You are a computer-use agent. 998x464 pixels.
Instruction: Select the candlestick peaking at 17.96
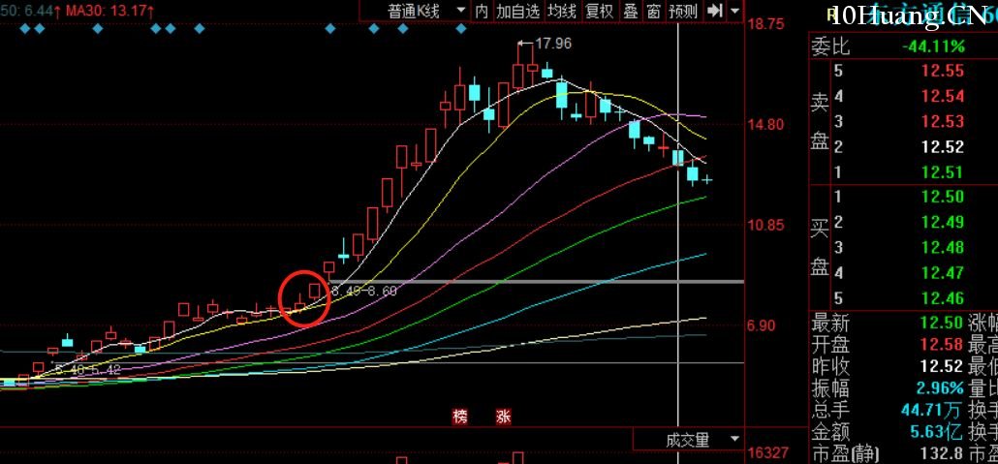[517, 66]
